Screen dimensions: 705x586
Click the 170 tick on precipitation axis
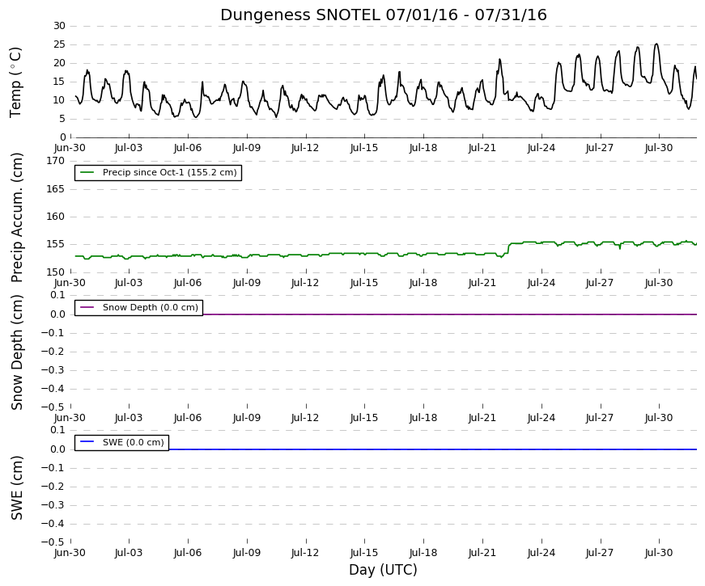(55, 161)
